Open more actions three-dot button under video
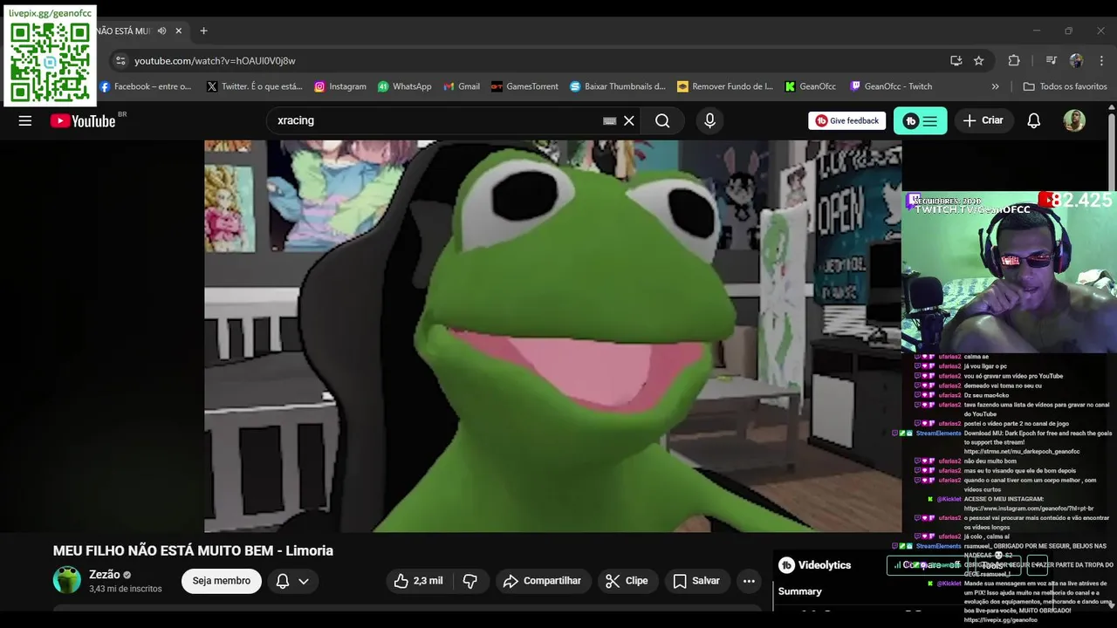Viewport: 1117px width, 628px height. tap(749, 581)
